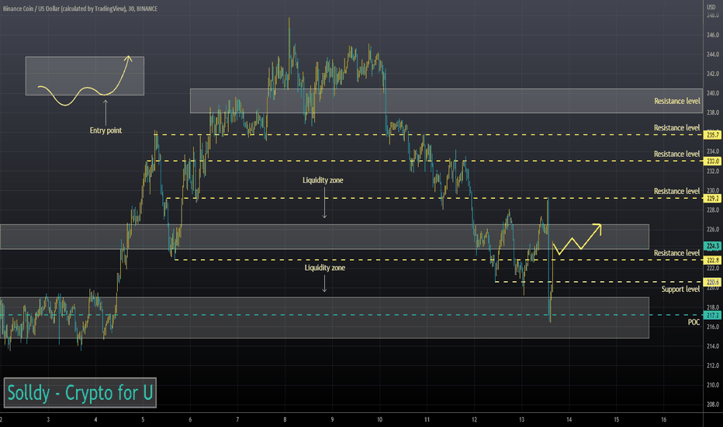
Task: Click date 14 on the time axis
Action: click(x=569, y=419)
